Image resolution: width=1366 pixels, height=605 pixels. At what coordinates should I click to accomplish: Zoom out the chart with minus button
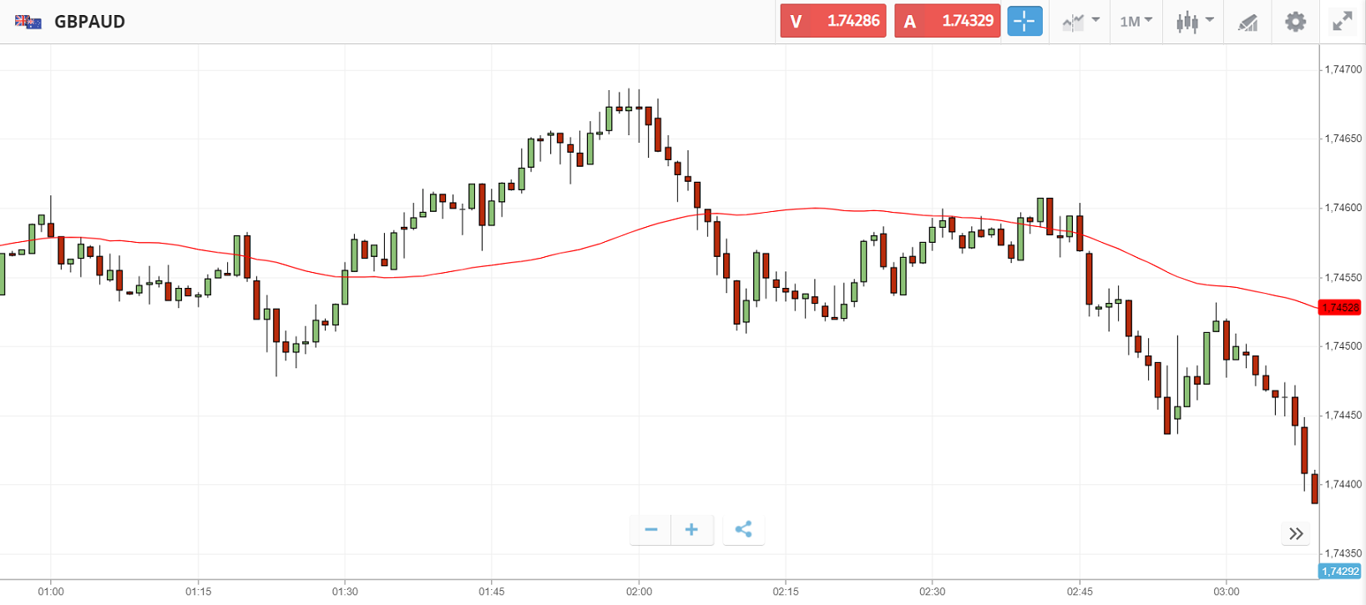pos(651,530)
